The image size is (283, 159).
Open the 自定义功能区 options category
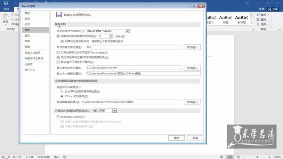[35, 53]
